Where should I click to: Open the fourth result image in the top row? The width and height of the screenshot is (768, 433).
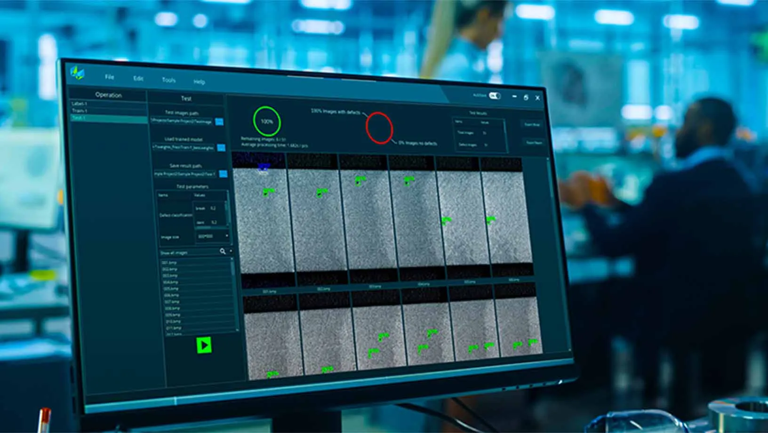(417, 217)
